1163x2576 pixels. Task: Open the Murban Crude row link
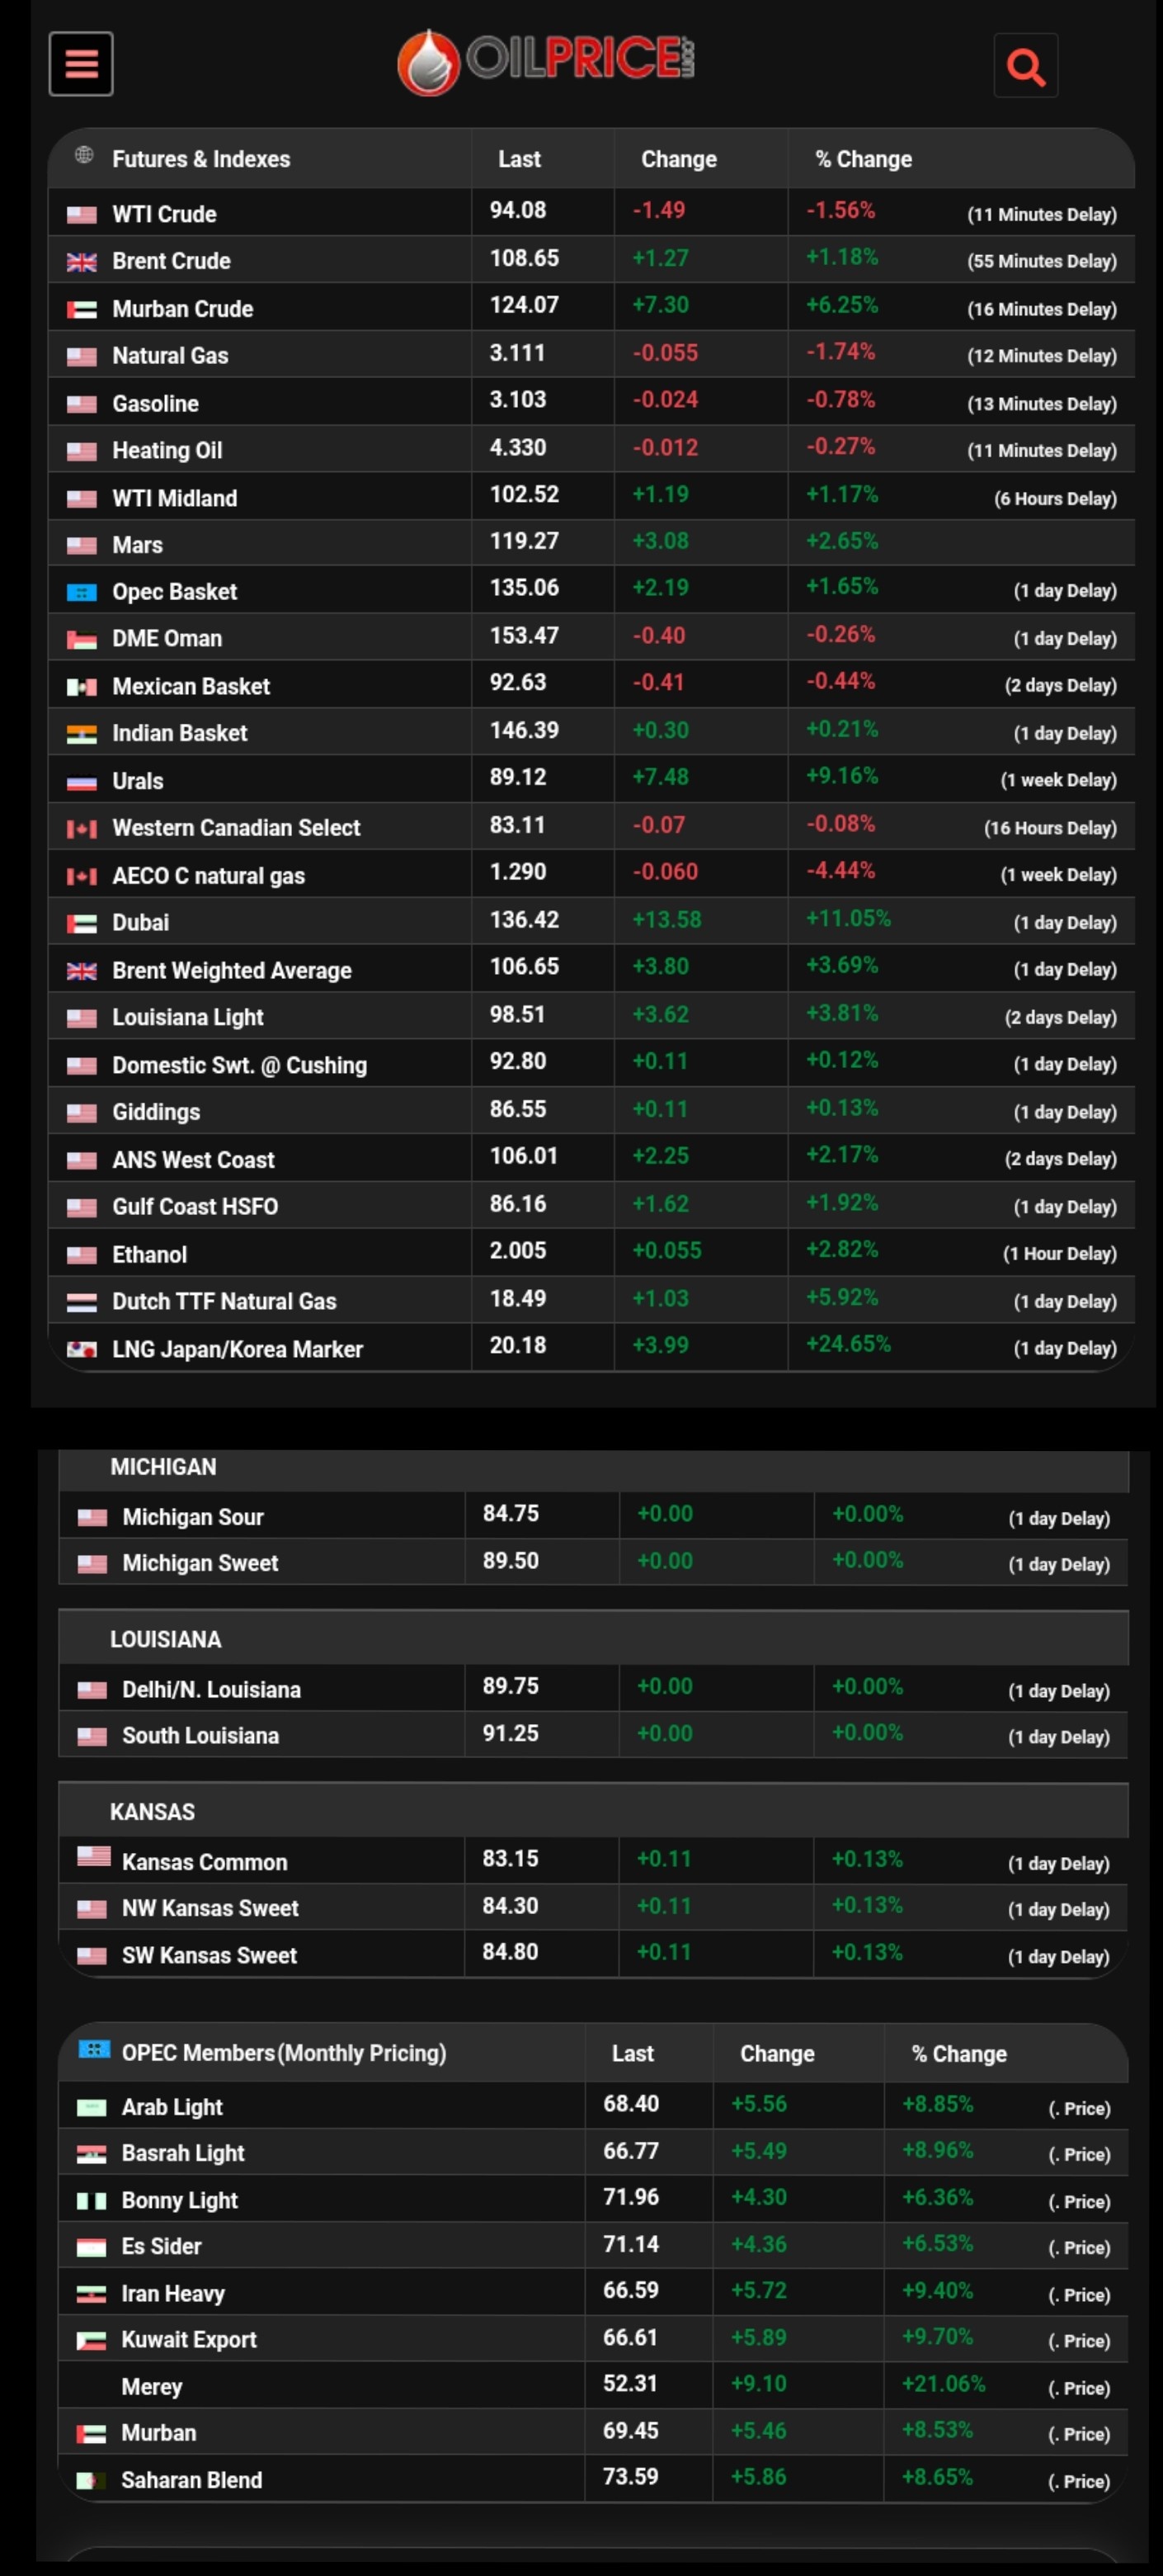[x=181, y=309]
